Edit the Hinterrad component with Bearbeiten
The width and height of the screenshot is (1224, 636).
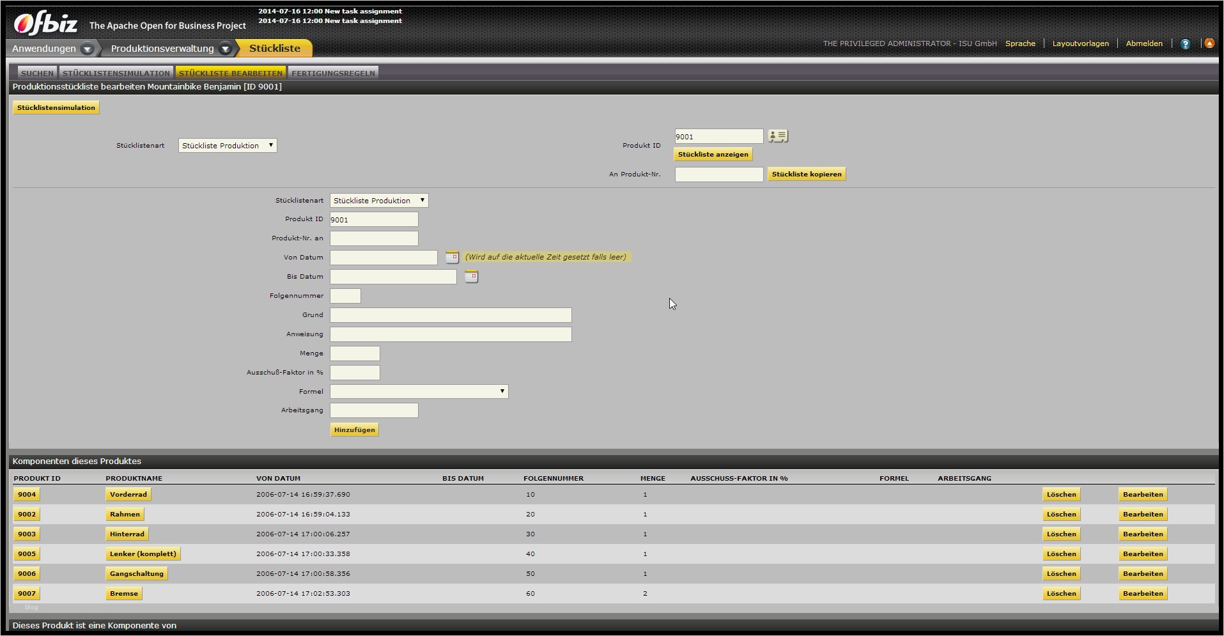coord(1143,534)
